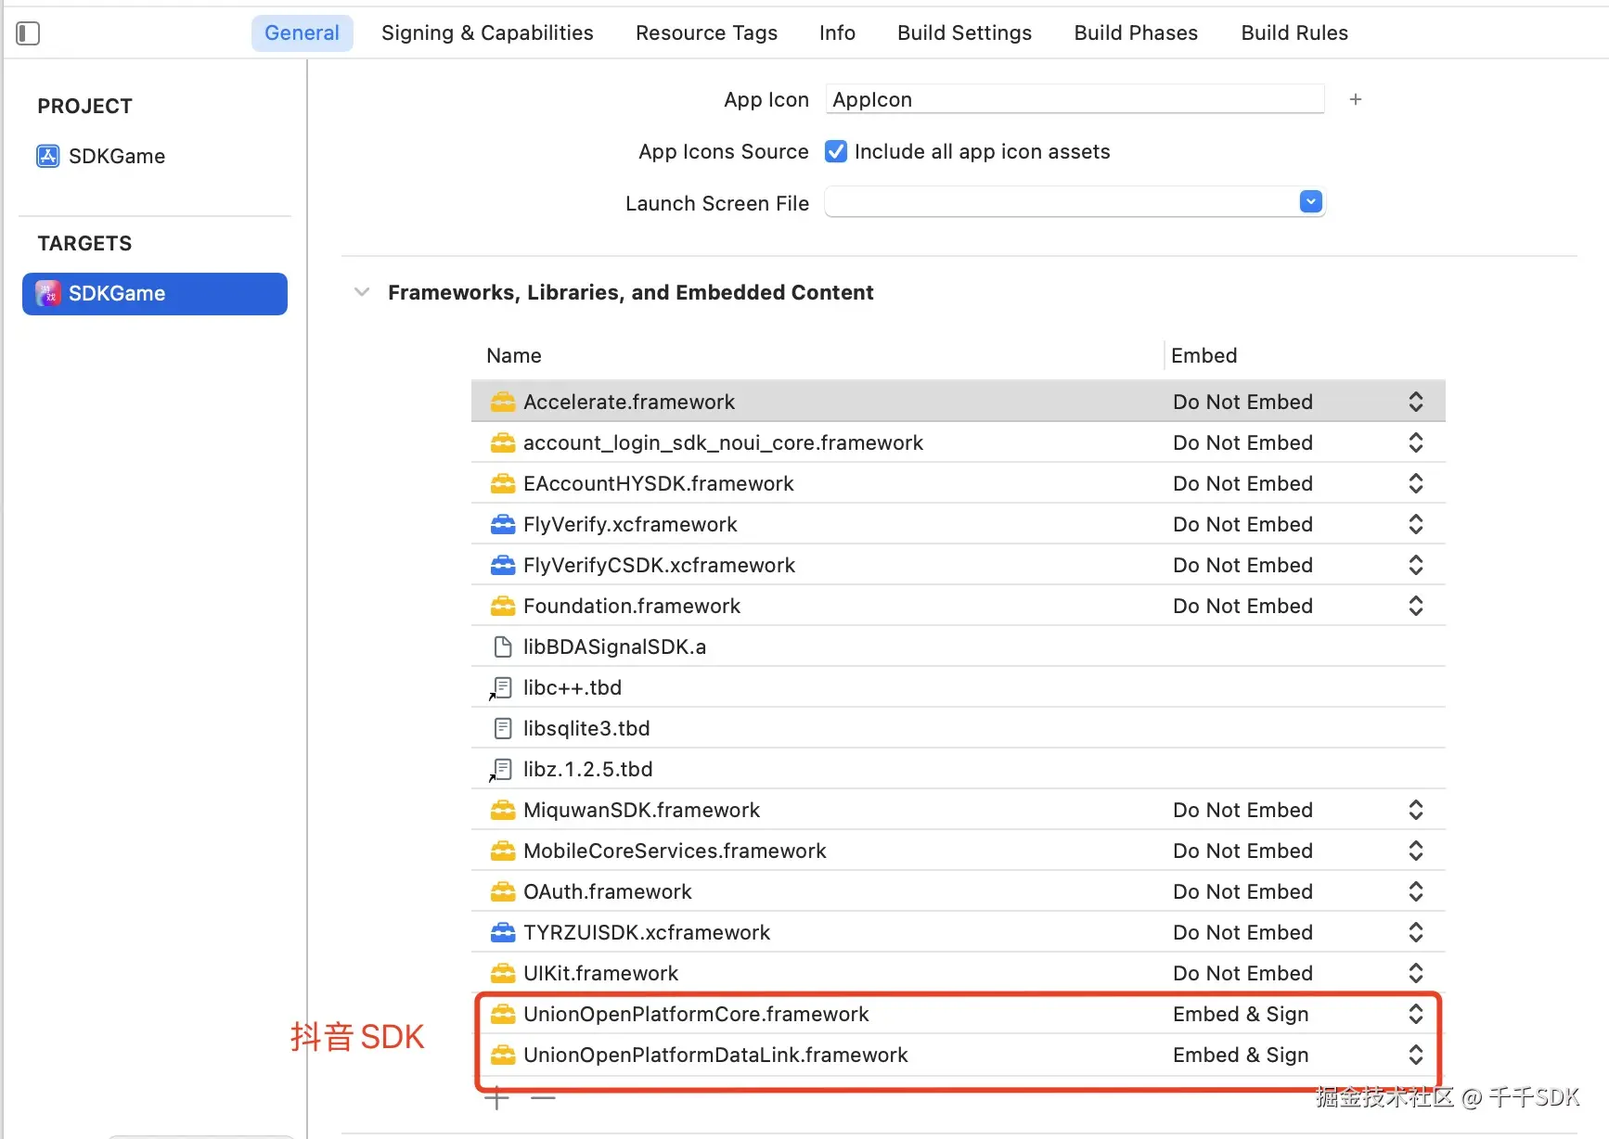Open embed options for MobileCoreServices.framework
Screen dimensions: 1609x1139
[x=1416, y=851]
